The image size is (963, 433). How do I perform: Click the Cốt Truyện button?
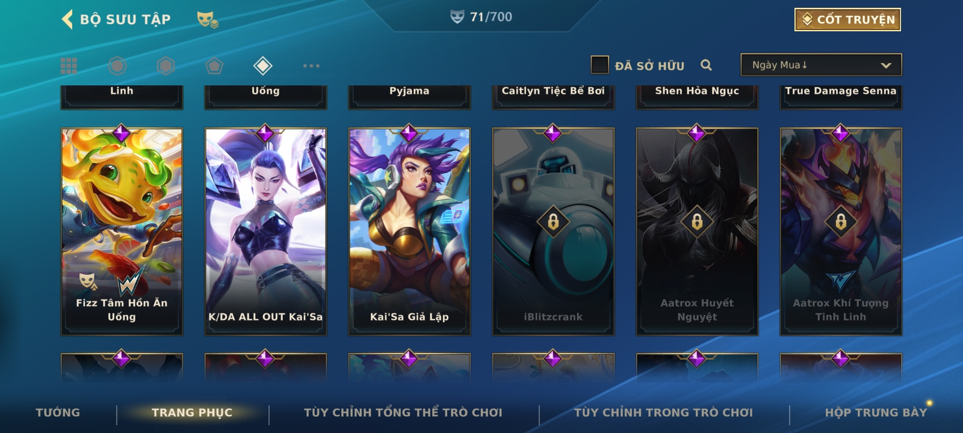click(x=847, y=19)
